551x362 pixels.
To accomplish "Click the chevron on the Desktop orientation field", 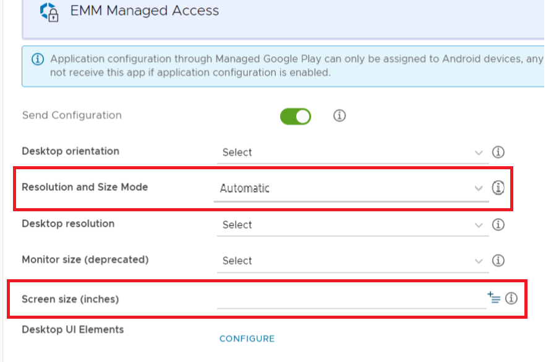I will [479, 152].
